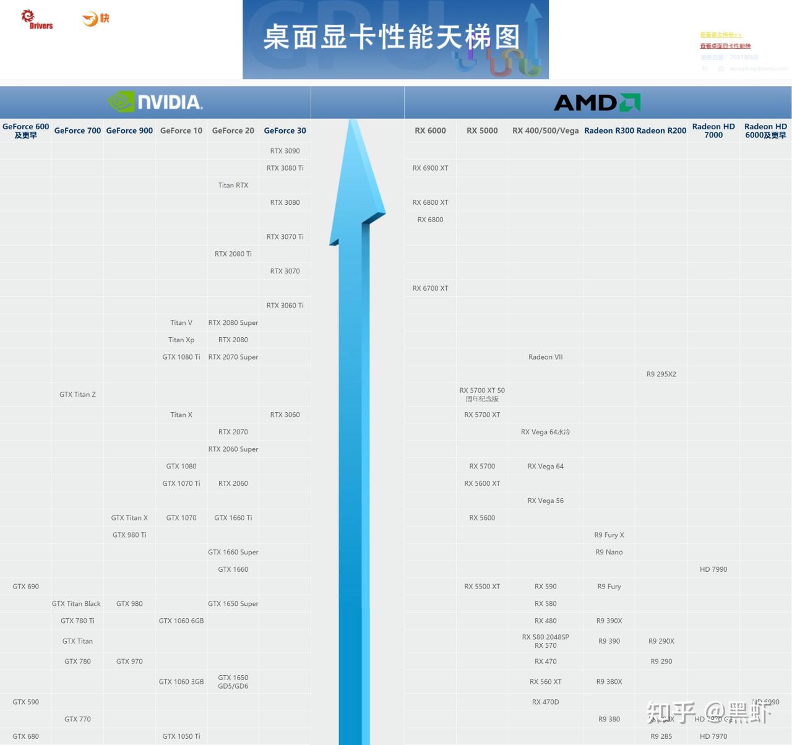Click the Titan RTX entry
Viewport: 792px width, 745px height.
(233, 186)
